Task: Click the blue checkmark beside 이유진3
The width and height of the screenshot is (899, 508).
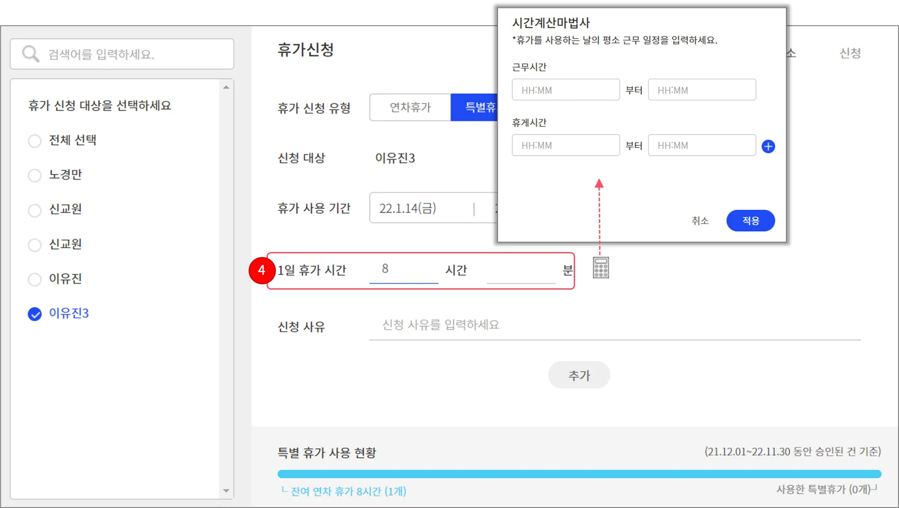Action: click(35, 314)
